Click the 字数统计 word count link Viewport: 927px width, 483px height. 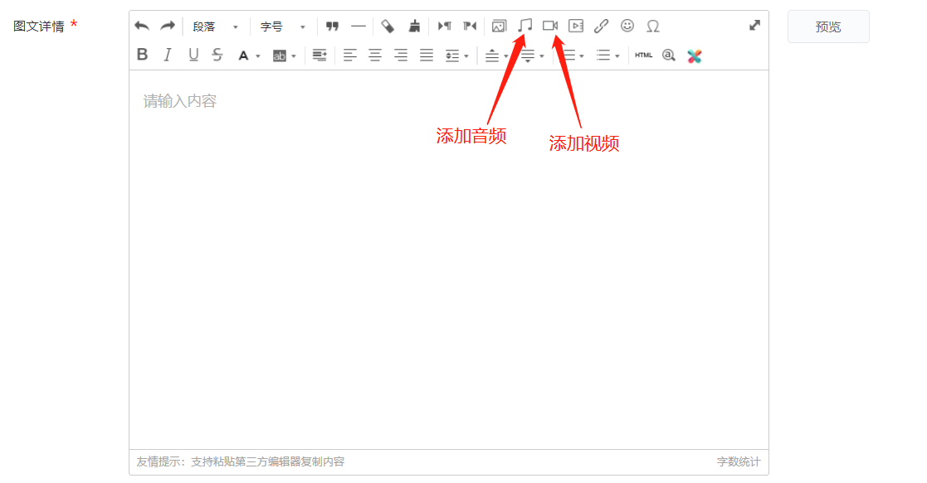738,461
